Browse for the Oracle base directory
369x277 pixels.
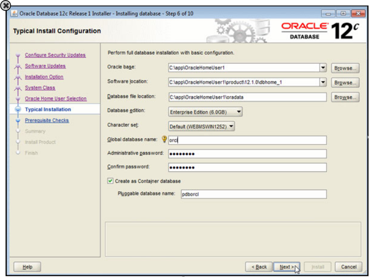click(345, 68)
